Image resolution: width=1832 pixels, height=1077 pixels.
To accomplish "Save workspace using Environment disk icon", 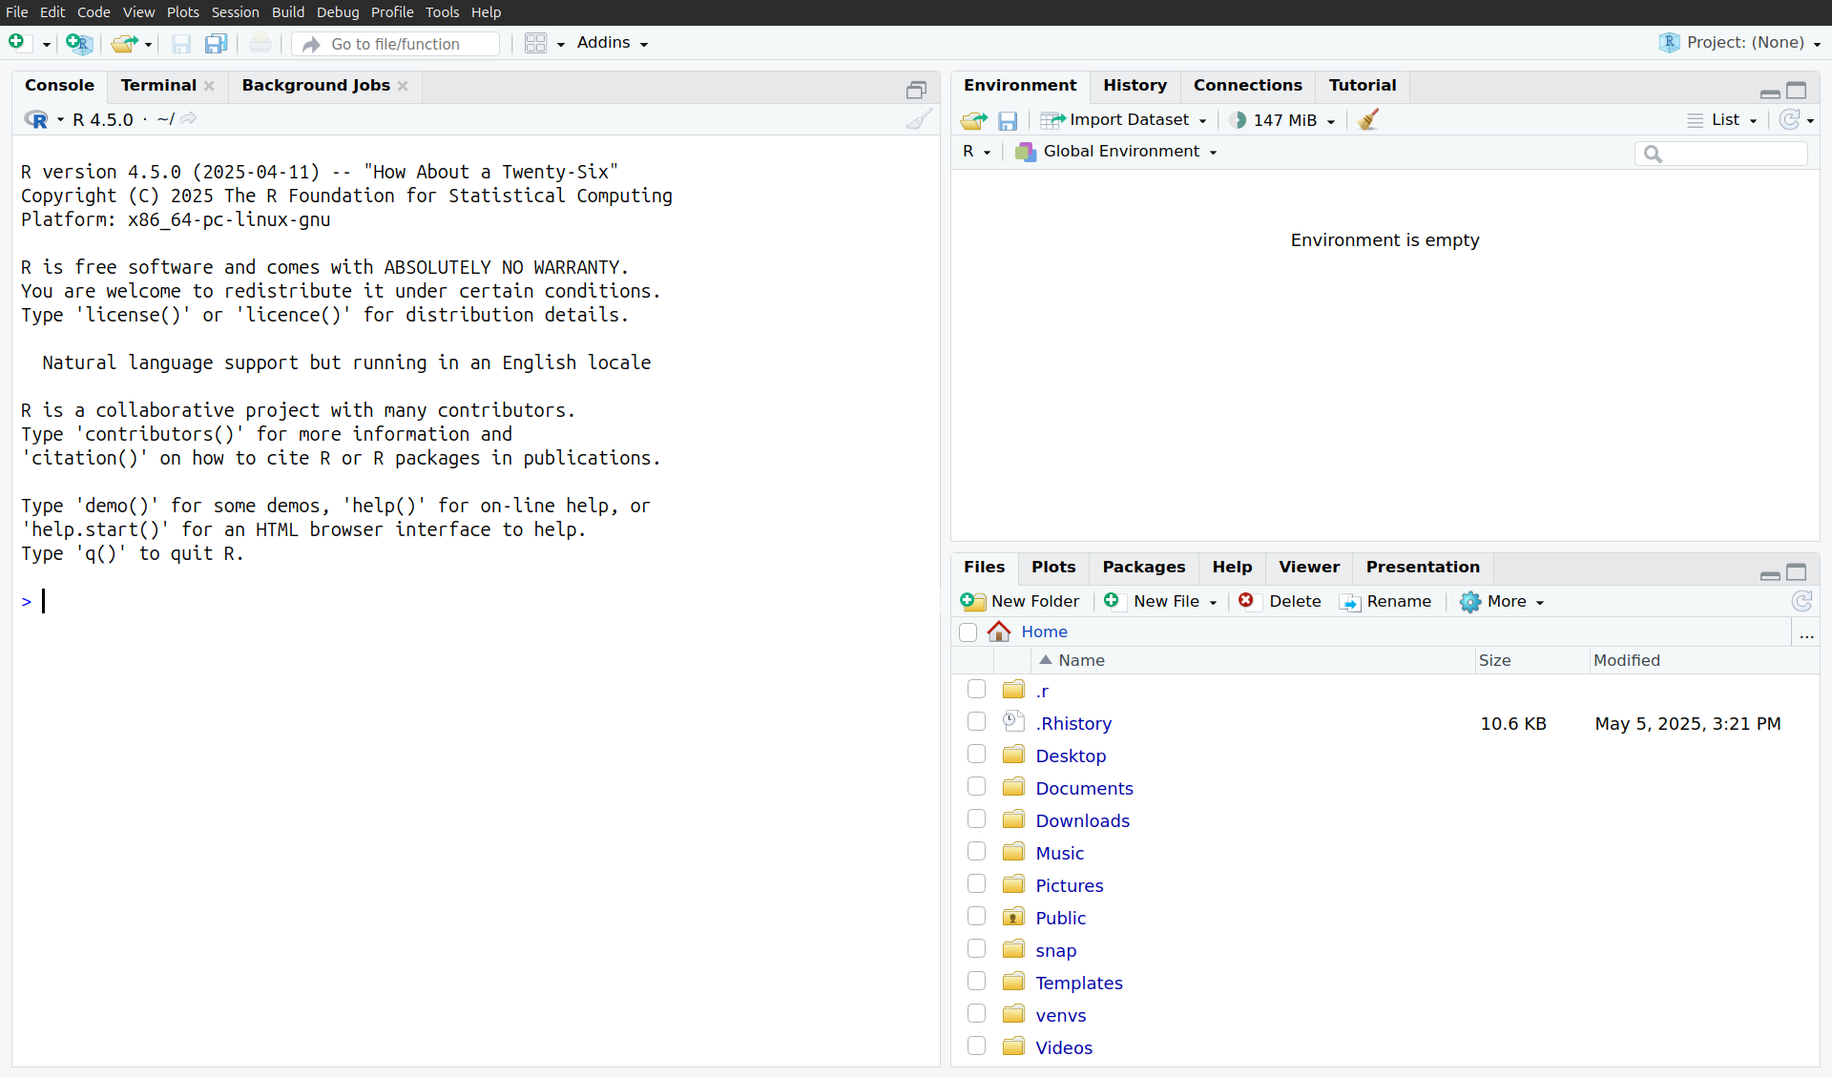I will pyautogui.click(x=1008, y=120).
